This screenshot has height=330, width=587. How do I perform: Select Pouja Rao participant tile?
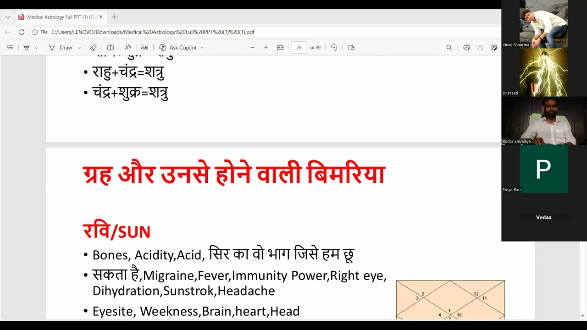[544, 169]
